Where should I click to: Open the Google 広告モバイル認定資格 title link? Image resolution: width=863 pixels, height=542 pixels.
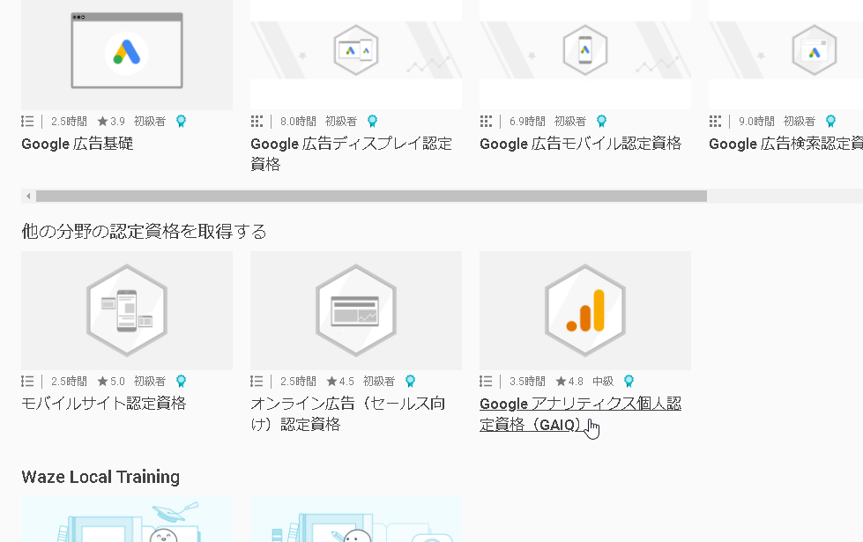(x=580, y=144)
